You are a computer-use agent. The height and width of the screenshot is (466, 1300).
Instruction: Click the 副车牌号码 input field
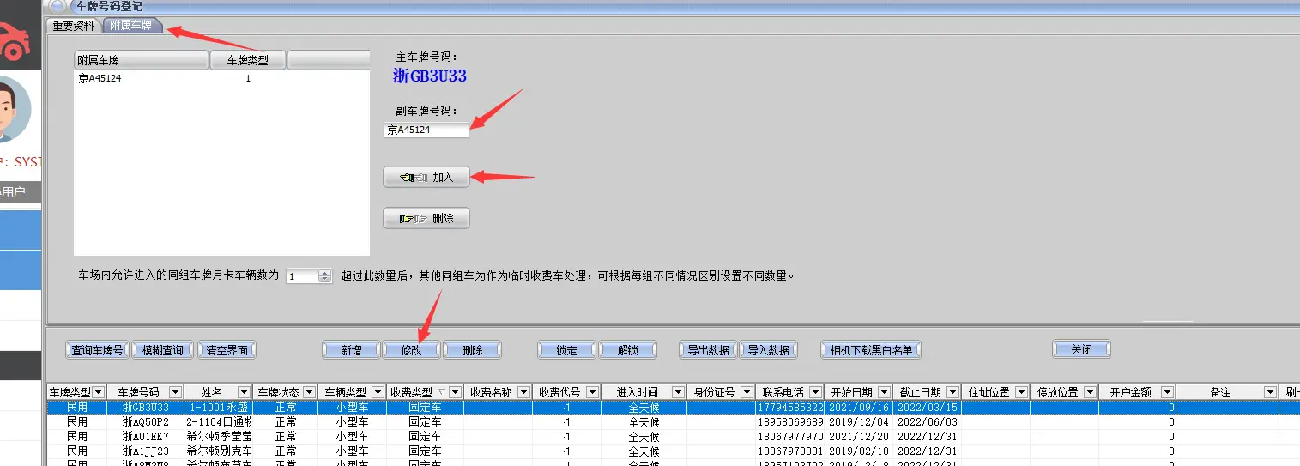(426, 130)
